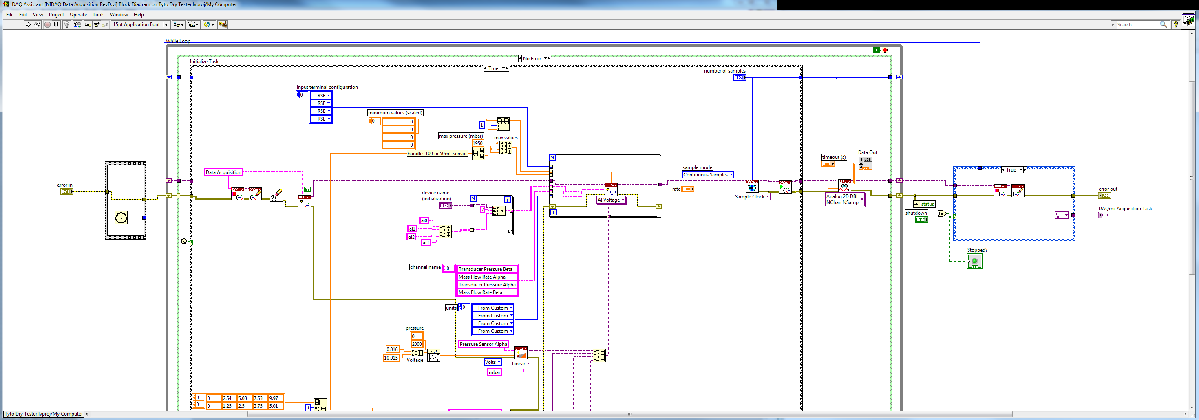The height and width of the screenshot is (420, 1199).
Task: Open the Analog 2D DBL NChan NSamp selector
Action: pos(845,199)
